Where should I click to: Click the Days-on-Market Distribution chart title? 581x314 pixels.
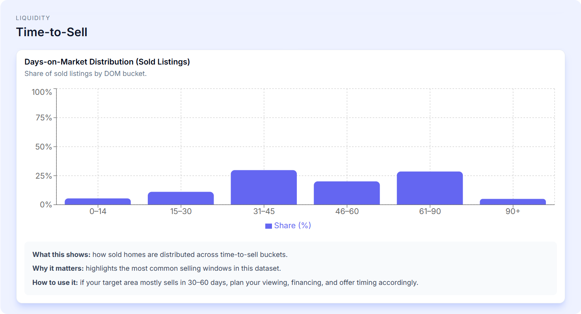coord(107,62)
